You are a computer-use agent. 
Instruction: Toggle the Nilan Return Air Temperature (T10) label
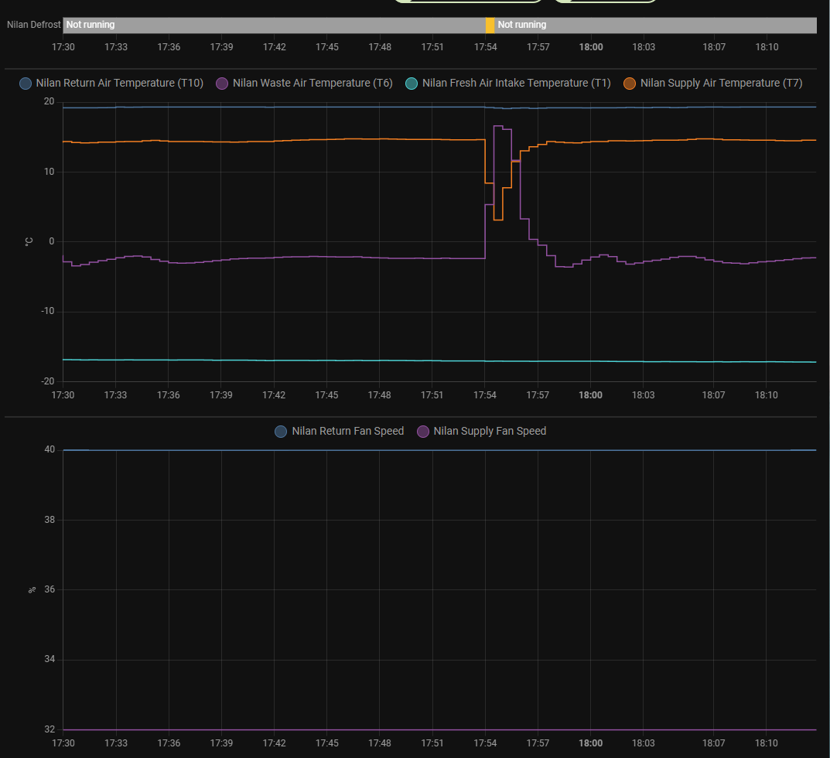click(120, 84)
